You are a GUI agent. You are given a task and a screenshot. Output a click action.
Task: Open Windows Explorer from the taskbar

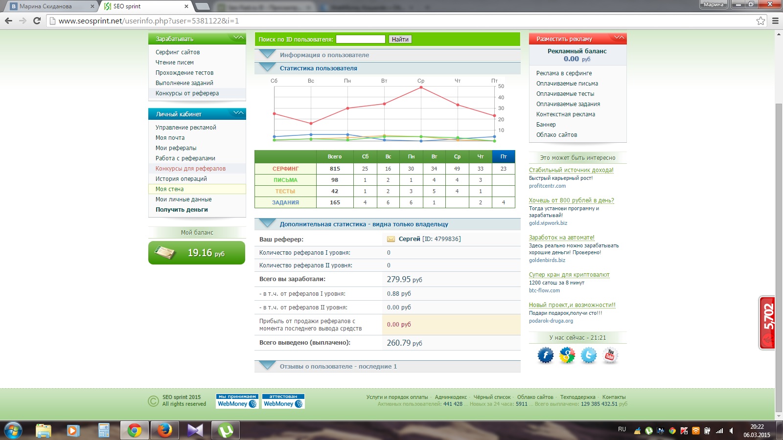[x=44, y=431]
